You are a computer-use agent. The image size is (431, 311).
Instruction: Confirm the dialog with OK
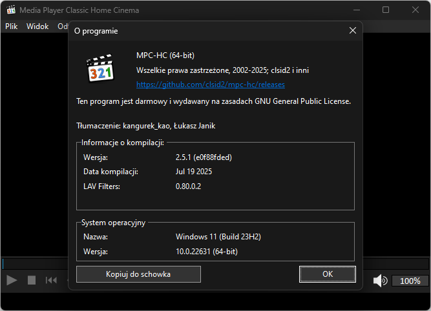[328, 274]
